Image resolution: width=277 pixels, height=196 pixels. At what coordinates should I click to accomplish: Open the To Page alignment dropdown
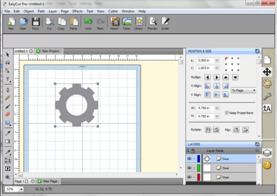(x=243, y=90)
